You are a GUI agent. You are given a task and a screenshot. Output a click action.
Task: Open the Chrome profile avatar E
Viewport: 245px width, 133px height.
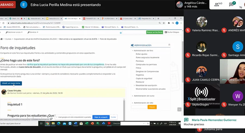177,23
